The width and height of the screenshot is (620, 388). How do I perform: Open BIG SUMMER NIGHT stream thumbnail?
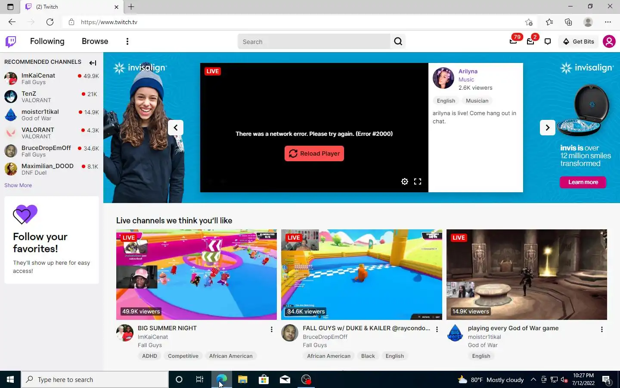pos(196,275)
